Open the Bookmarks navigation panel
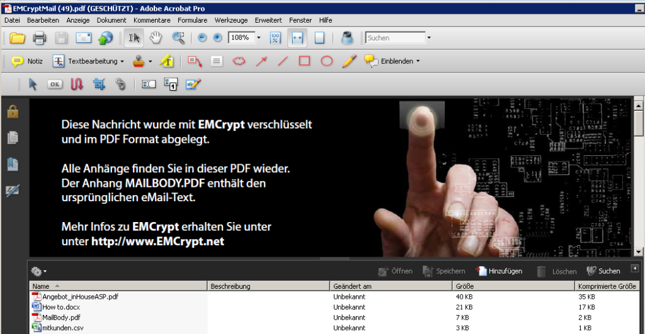 click(13, 164)
